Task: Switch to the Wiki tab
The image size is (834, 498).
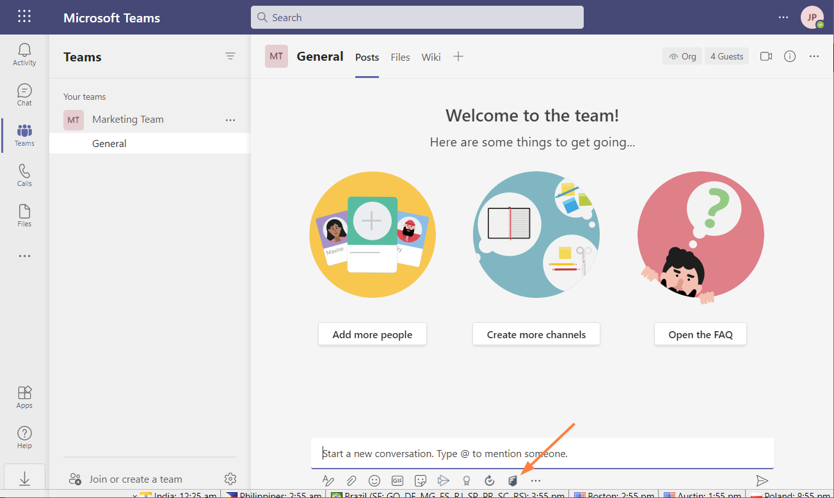Action: pos(431,56)
